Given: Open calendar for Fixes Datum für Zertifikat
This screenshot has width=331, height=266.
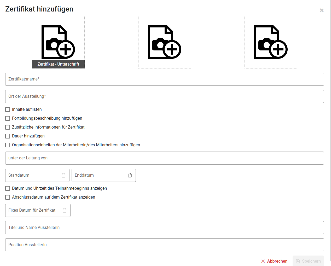Looking at the screenshot, I should click(65, 210).
